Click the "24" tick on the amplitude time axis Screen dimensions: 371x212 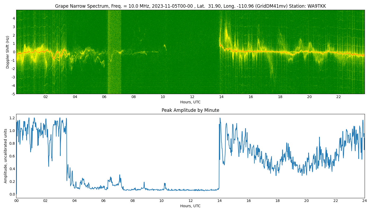[x=365, y=201]
